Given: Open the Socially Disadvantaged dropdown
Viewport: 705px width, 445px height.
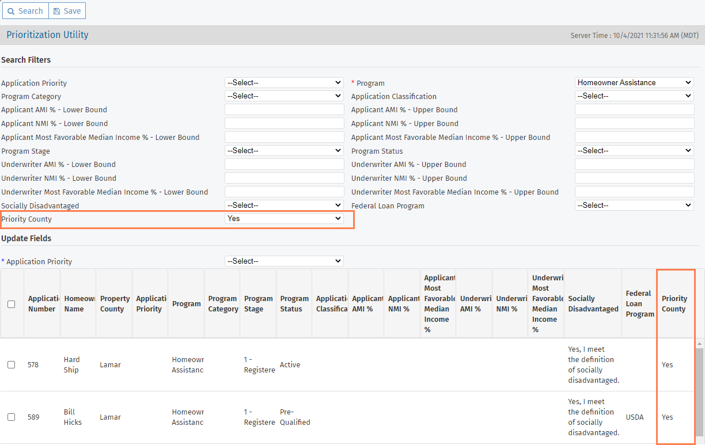Looking at the screenshot, I should [284, 206].
